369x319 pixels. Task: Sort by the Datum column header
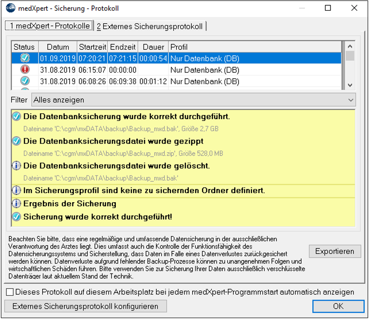point(58,47)
